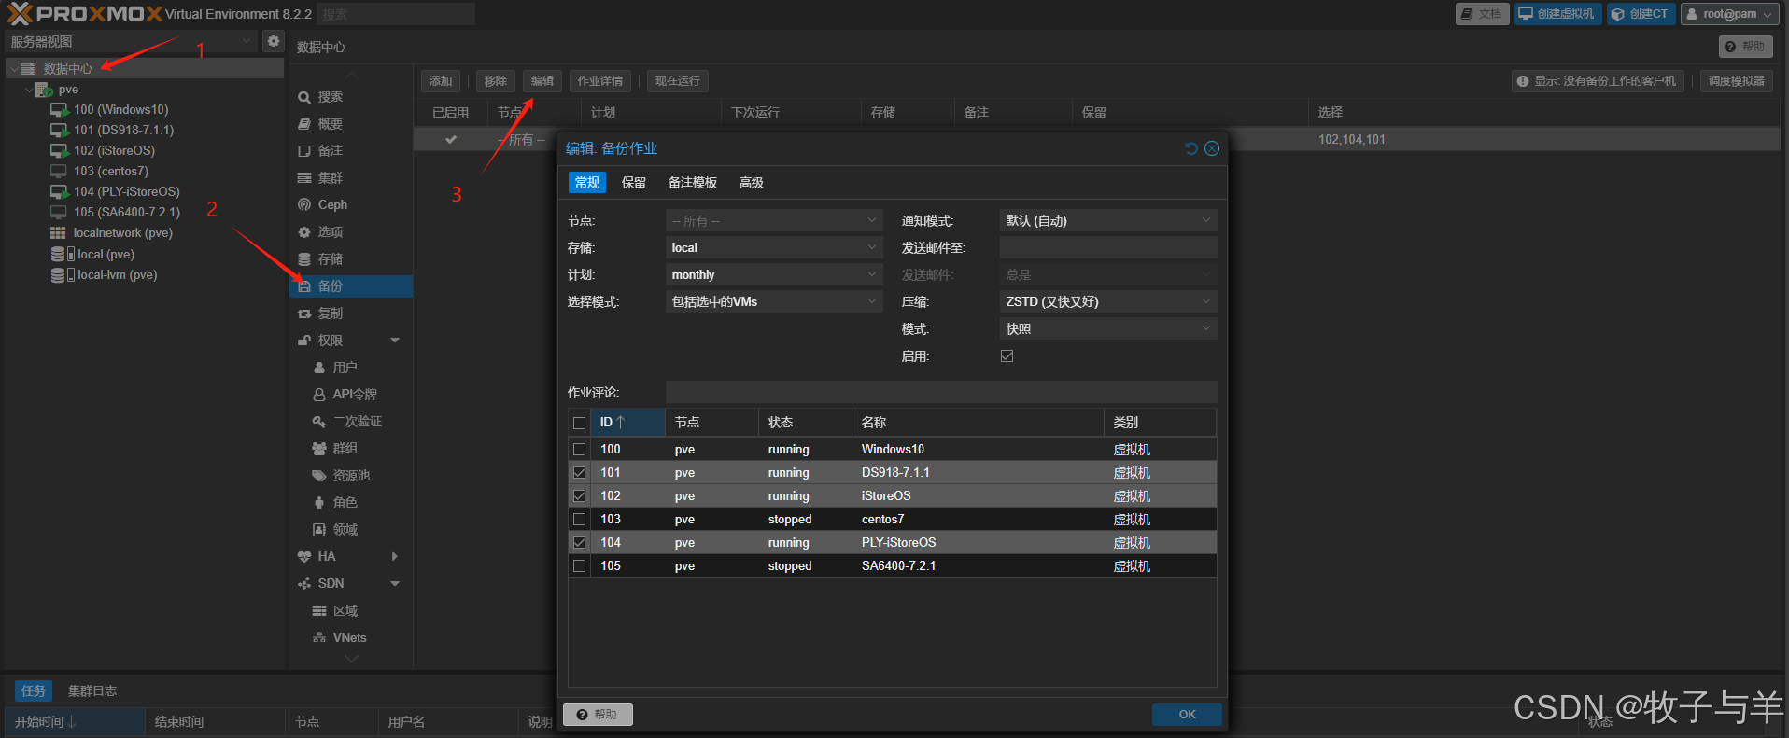
Task: Open the local-lvm (pve) storage
Action: click(x=117, y=274)
